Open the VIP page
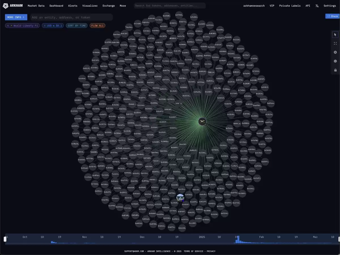340x255 pixels. click(x=272, y=6)
